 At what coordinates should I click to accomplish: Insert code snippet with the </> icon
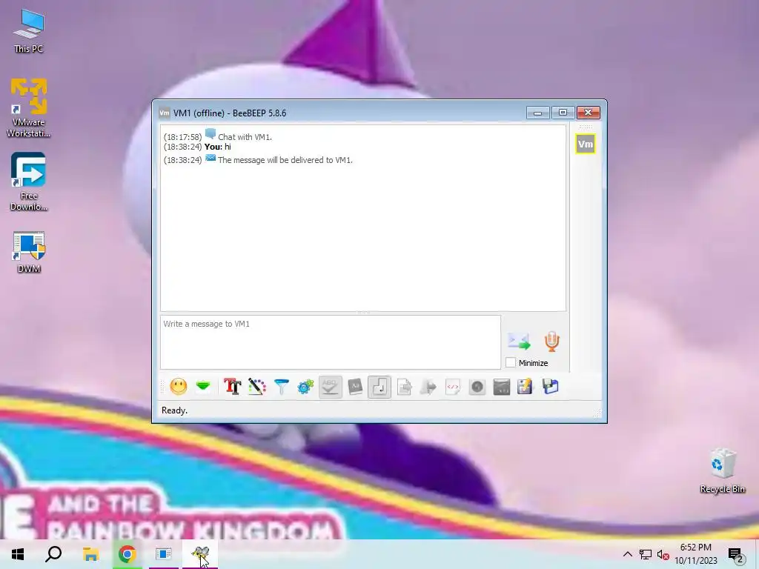(453, 387)
